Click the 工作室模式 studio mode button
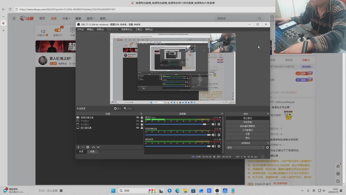Viewport: 346px width, 195px height. [x=247, y=130]
